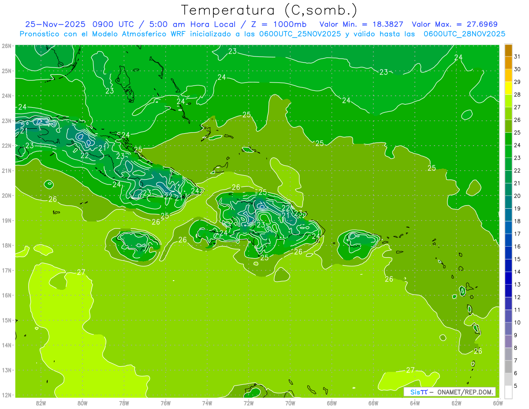Click the "20" label on the color scale
This screenshot has width=529, height=409.
[517, 195]
